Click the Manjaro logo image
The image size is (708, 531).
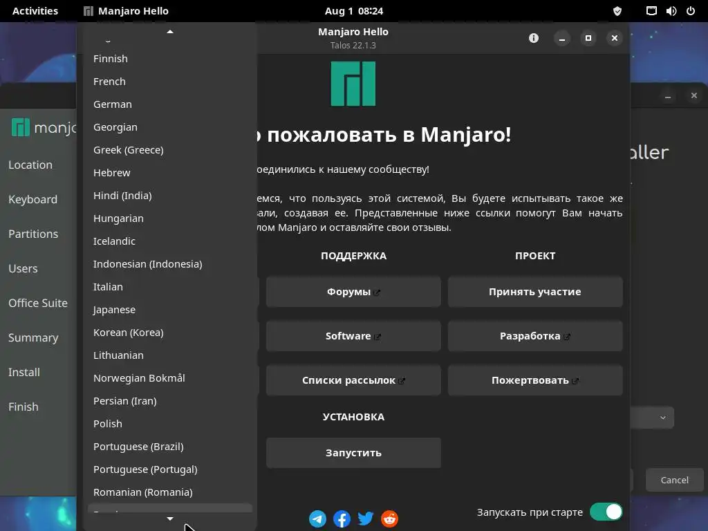[353, 84]
